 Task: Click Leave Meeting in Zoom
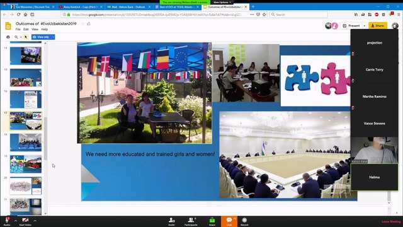391,221
